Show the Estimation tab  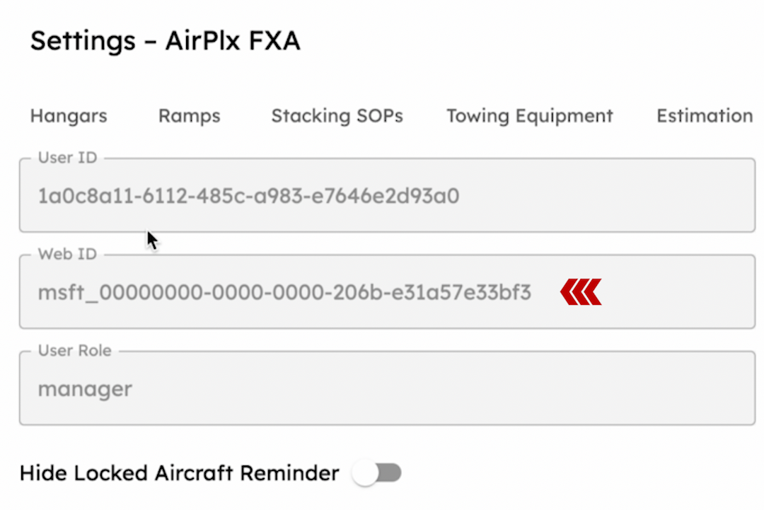click(x=704, y=116)
